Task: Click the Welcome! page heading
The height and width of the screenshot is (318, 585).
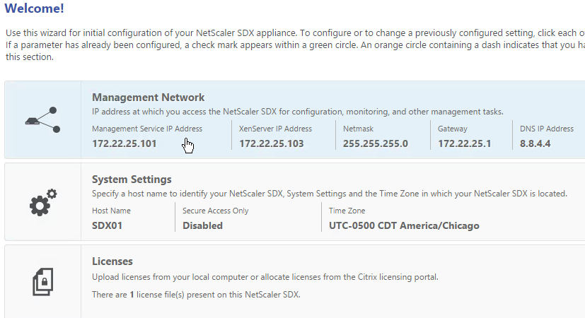Action: click(x=35, y=8)
